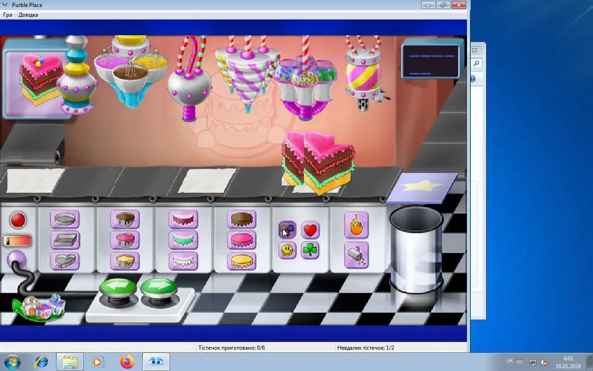Pick white icing layer

click(x=183, y=261)
